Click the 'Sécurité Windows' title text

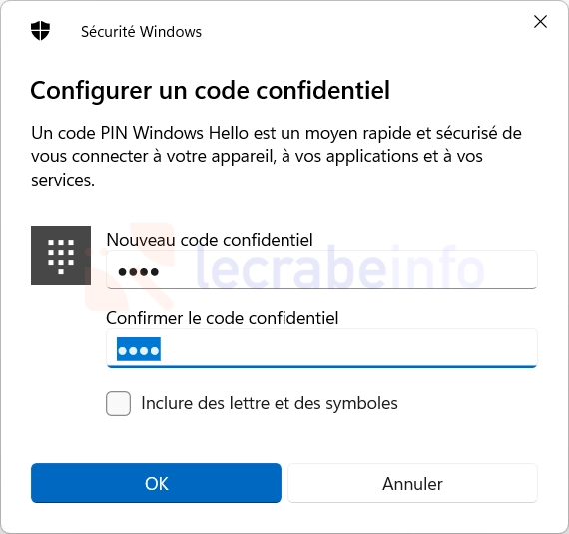(x=141, y=32)
